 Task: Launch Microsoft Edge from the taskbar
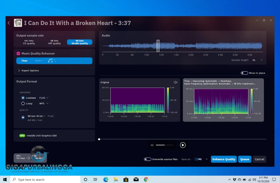106,179
